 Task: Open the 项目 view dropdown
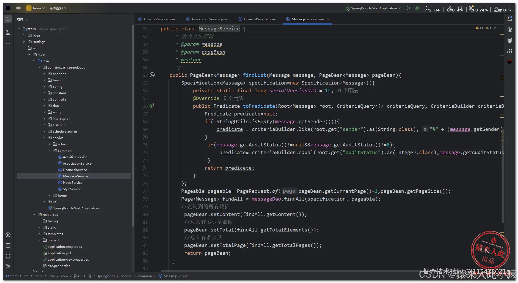pos(22,19)
